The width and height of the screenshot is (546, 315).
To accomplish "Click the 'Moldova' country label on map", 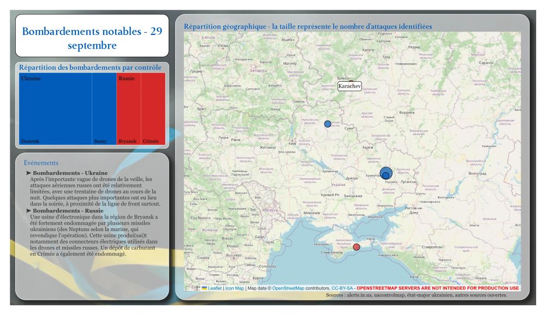I will pyautogui.click(x=270, y=210).
